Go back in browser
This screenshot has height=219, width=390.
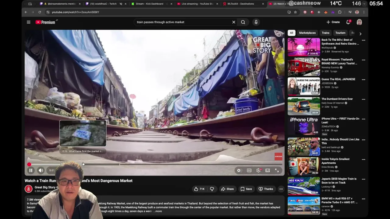(26, 12)
